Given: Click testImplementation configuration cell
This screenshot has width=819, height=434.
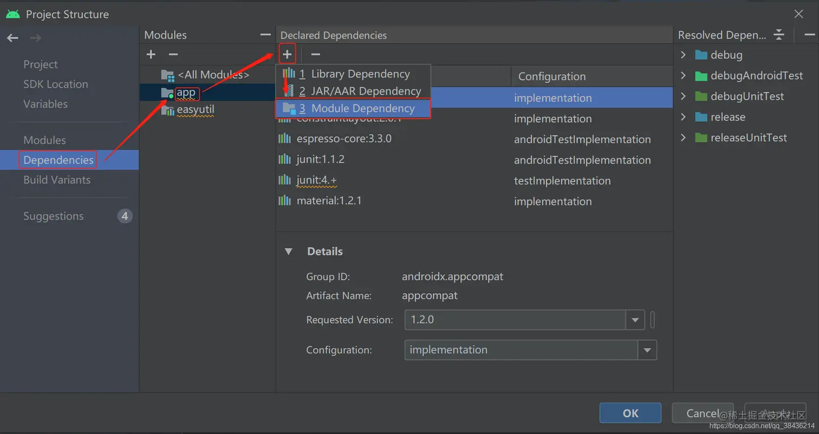Looking at the screenshot, I should (x=562, y=181).
